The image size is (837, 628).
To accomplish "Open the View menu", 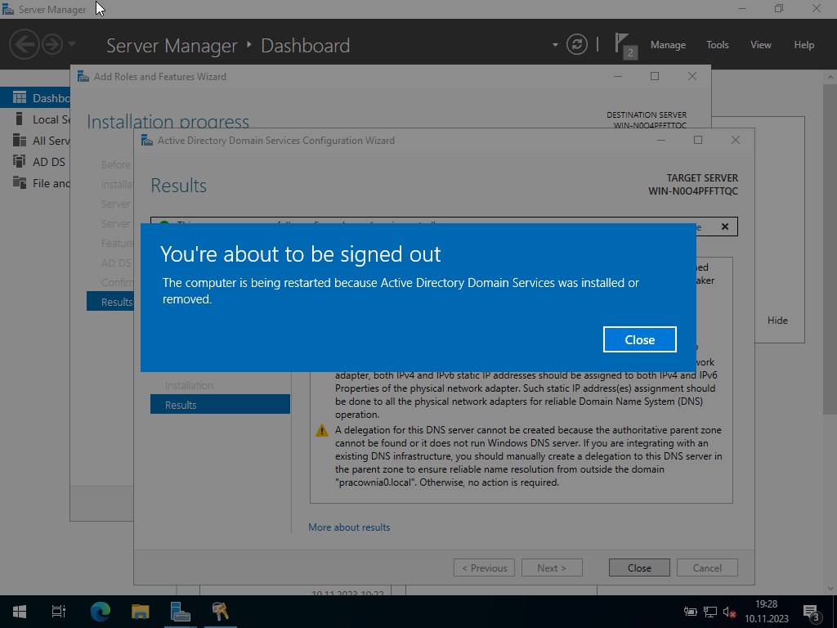I will 761,45.
